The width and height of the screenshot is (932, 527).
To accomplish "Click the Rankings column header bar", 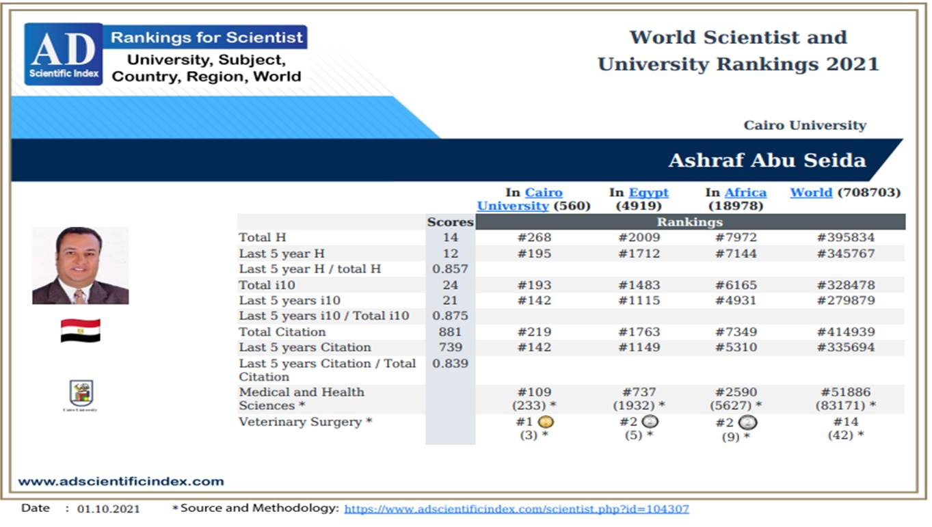I will [x=689, y=222].
